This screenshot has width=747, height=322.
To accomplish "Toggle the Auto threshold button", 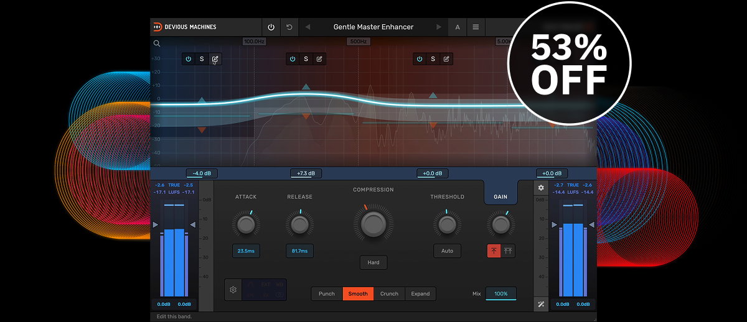I will [x=447, y=251].
